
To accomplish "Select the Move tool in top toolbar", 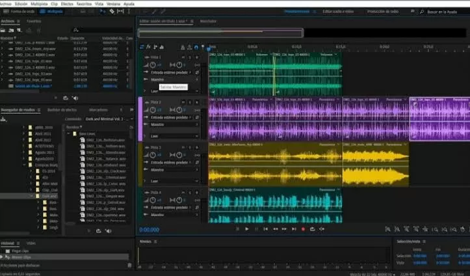I will [x=103, y=12].
